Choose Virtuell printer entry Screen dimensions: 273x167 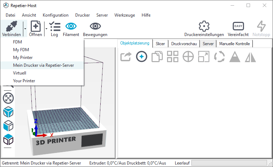(x=42, y=73)
